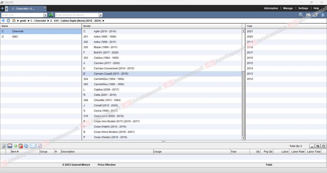Open the Settings menu
Image resolution: width=327 pixels, height=173 pixels.
tap(303, 8)
